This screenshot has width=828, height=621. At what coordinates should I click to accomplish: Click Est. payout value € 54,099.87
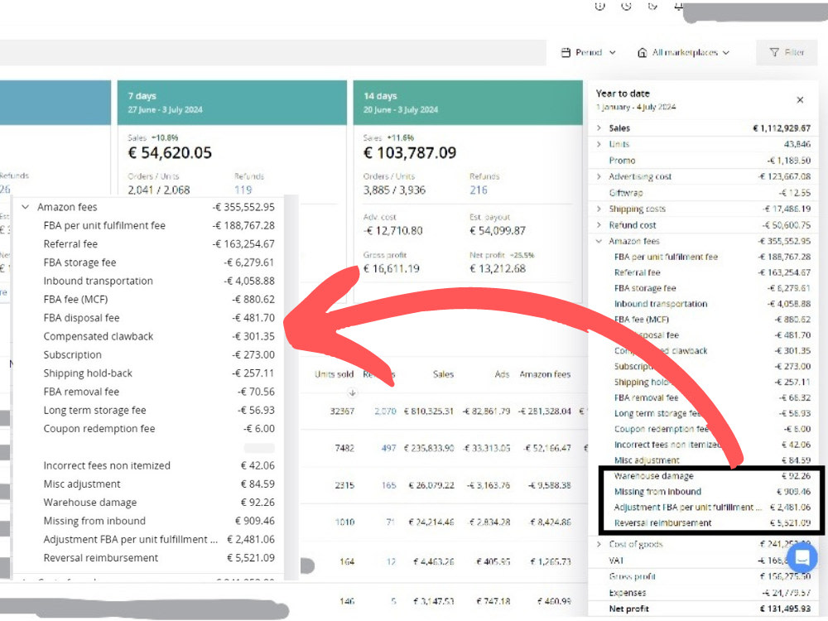498,231
